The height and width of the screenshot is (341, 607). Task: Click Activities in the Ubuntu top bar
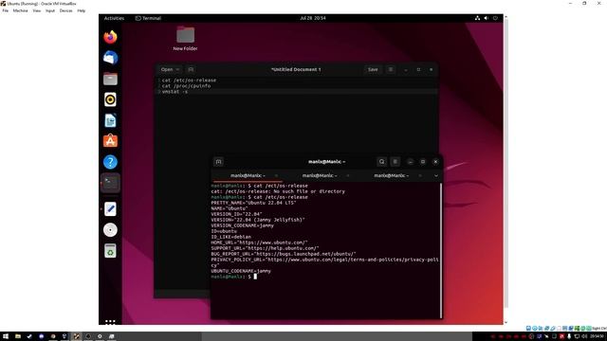click(x=114, y=18)
